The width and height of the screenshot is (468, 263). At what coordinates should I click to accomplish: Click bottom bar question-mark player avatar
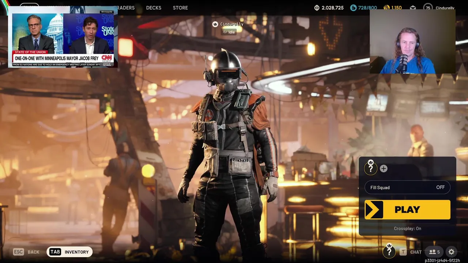(x=389, y=251)
